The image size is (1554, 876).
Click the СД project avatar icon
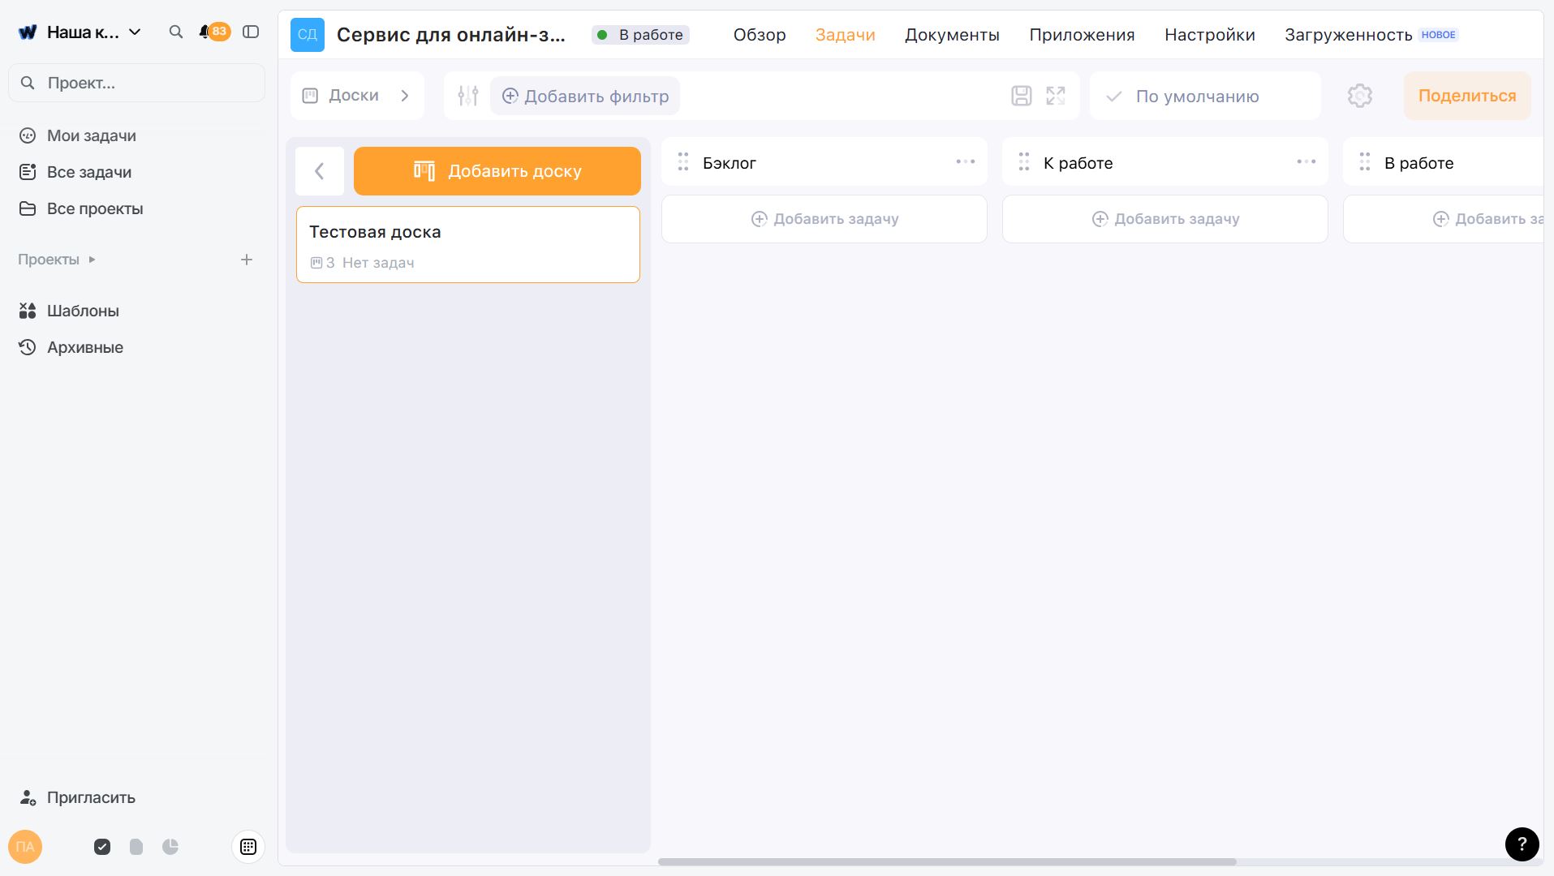[308, 35]
